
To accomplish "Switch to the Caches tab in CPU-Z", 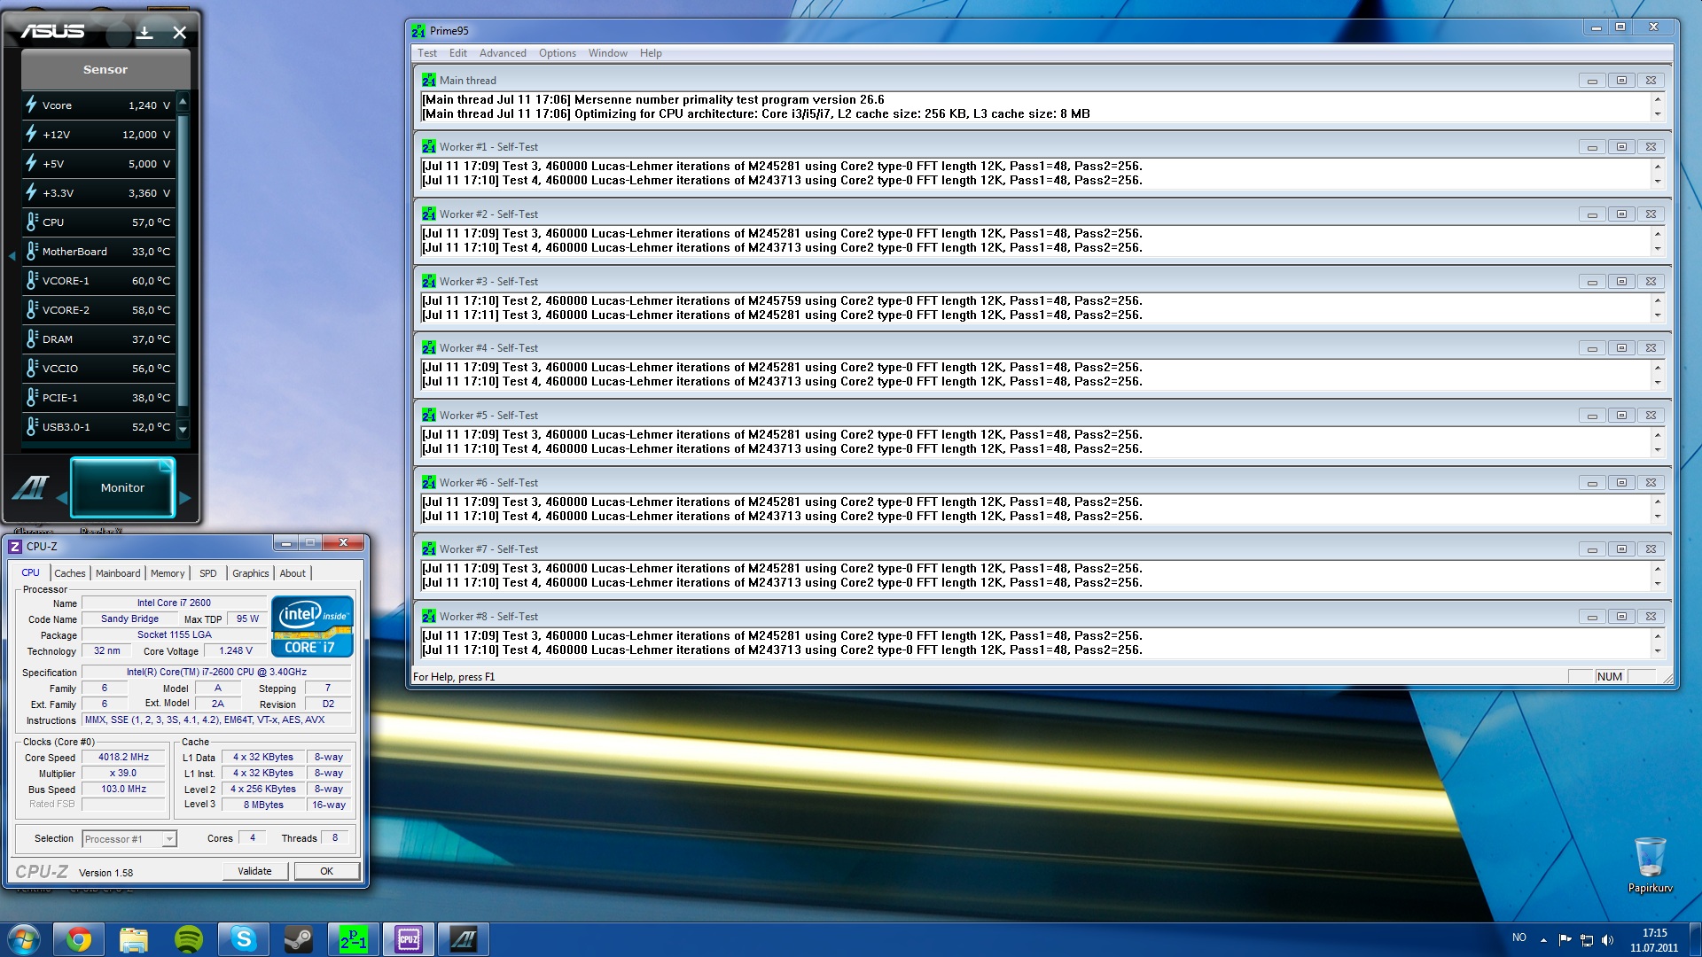I will pos(70,573).
